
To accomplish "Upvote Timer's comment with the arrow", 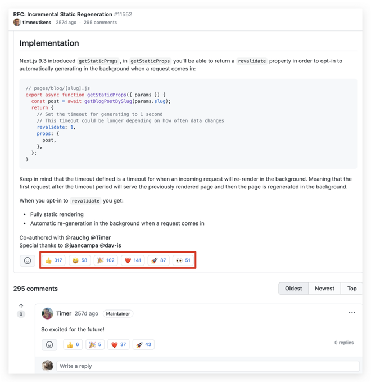I will pyautogui.click(x=21, y=306).
